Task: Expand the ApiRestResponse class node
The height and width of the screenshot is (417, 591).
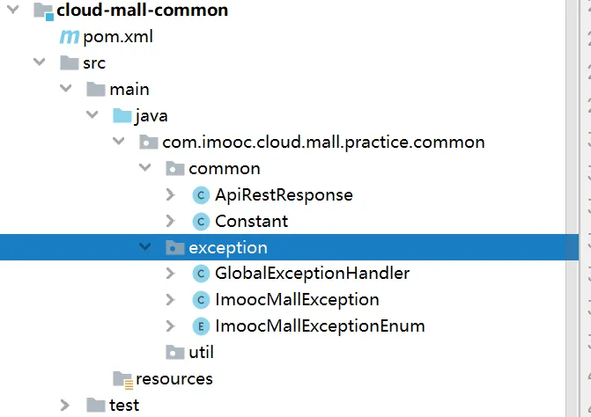Action: click(x=171, y=194)
